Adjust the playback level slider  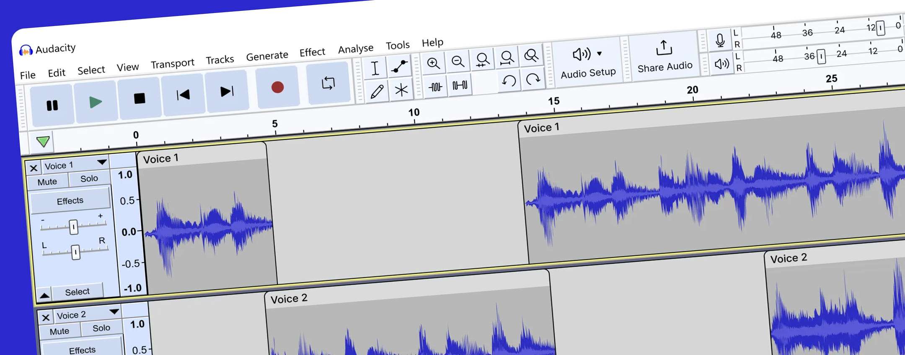821,56
